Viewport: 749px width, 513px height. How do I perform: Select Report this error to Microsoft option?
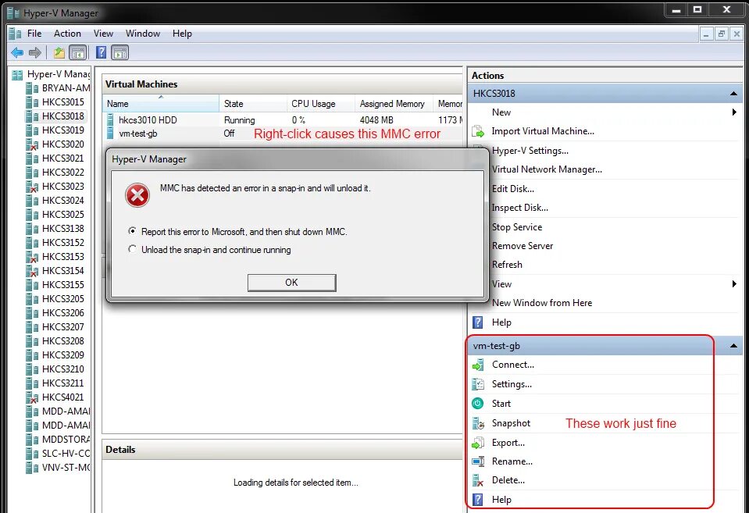(132, 230)
